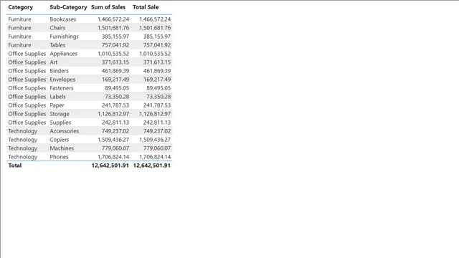The height and width of the screenshot is (258, 459).
Task: Sort by the Total Sale column header
Action: [x=146, y=7]
